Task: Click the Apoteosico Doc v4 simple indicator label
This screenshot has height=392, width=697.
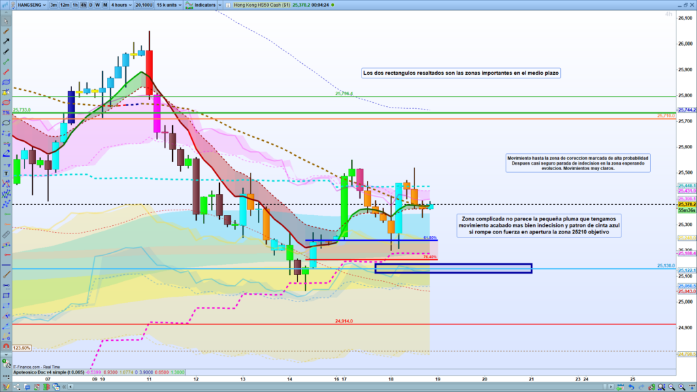Action: pyautogui.click(x=48, y=372)
